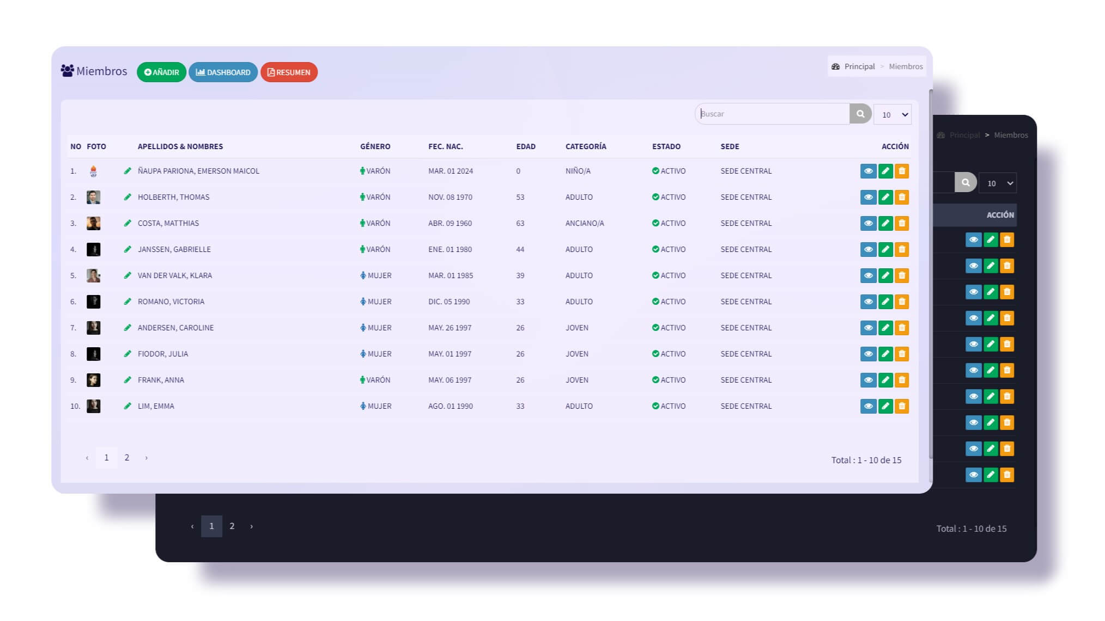Click the blue view icon for Holberth, Thomas
This screenshot has width=1105, height=621.
[868, 197]
